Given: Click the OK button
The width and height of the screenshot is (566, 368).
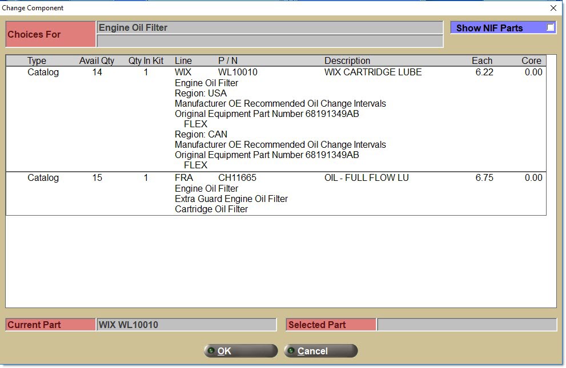Looking at the screenshot, I should pyautogui.click(x=240, y=351).
